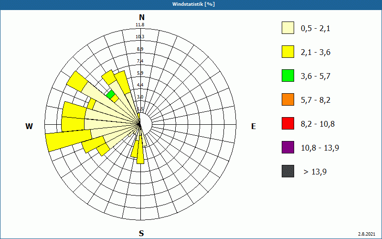
Task: Click the '10,3' ring scale value
Action: coord(140,37)
